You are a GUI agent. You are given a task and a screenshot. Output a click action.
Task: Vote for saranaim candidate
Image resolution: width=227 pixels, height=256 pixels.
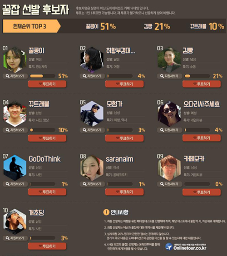coord(124,192)
